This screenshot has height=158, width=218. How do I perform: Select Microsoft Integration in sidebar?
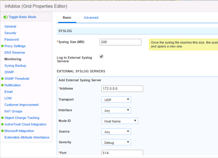19,131
